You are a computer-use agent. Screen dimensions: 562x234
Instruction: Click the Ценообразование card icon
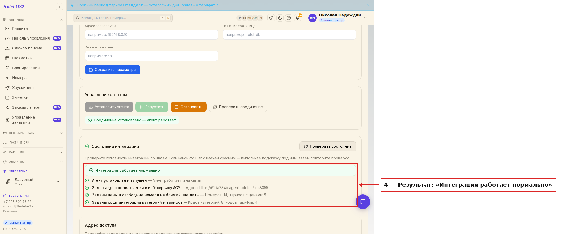click(x=5, y=133)
